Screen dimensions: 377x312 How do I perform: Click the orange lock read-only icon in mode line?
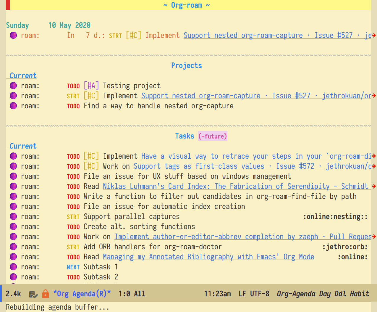tap(46, 294)
